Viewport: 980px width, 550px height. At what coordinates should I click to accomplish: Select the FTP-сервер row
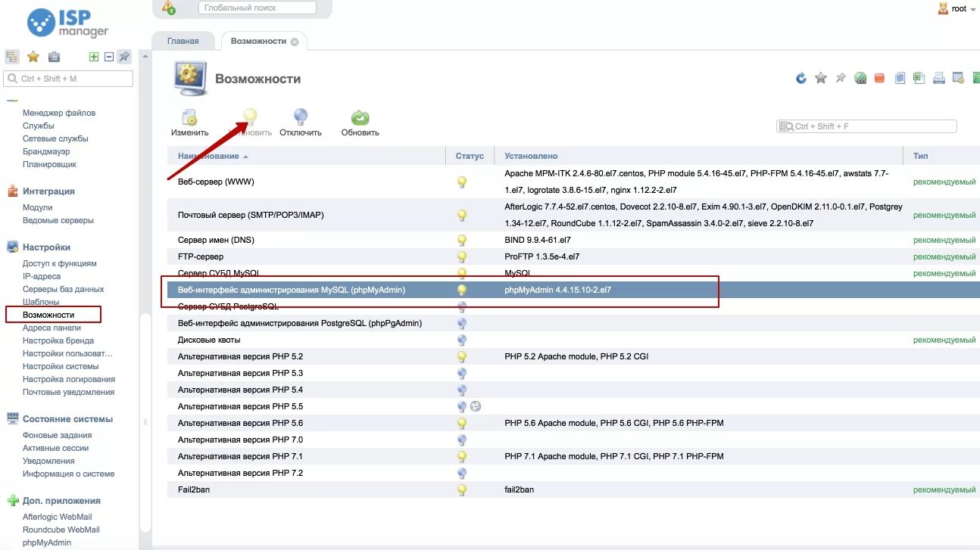click(x=573, y=256)
